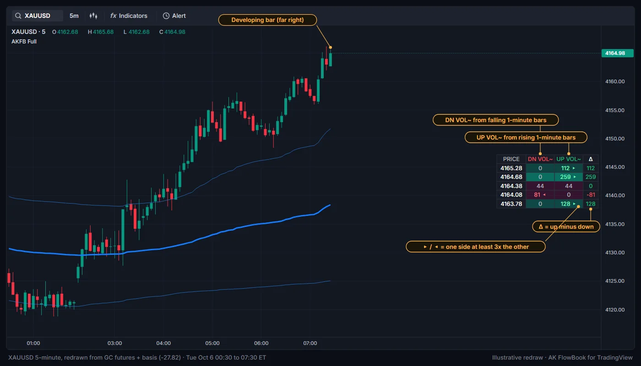
Task: Click the 4160.00 price axis label
Action: click(615, 81)
